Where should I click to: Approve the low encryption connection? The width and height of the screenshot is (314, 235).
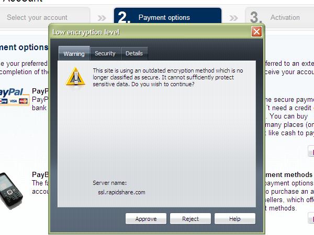pos(146,219)
